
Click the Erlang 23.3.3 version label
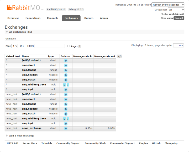(x=76, y=9)
